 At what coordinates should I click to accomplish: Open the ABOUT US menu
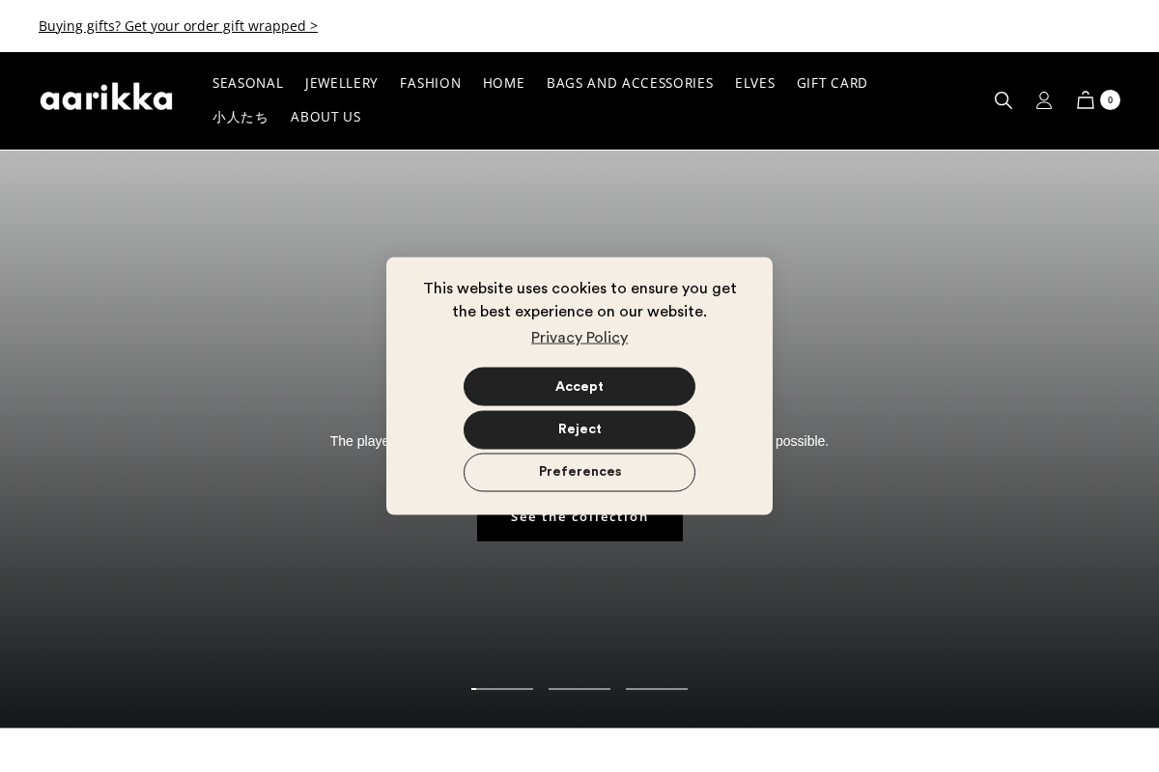(x=325, y=117)
